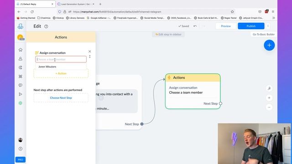Click the Saved status indicator

183,26
